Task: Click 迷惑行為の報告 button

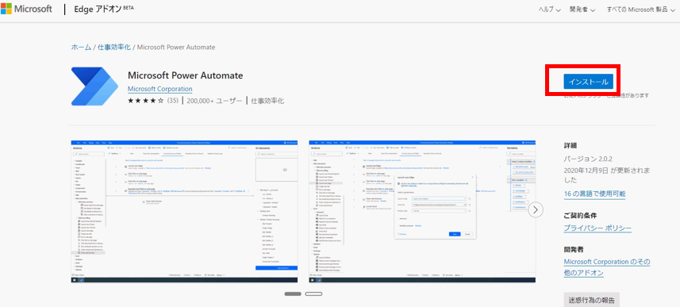Action: (592, 300)
